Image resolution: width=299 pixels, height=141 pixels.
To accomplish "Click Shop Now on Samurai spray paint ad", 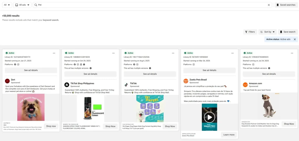I will point(110,126).
